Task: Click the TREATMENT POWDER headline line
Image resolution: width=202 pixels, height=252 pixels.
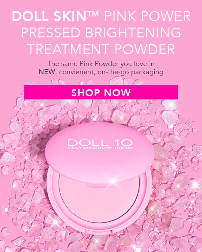Action: click(101, 49)
